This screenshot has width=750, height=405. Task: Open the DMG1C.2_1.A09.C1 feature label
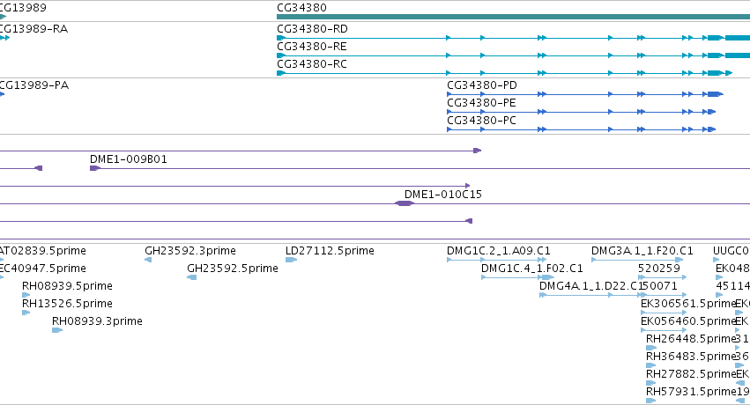point(499,251)
